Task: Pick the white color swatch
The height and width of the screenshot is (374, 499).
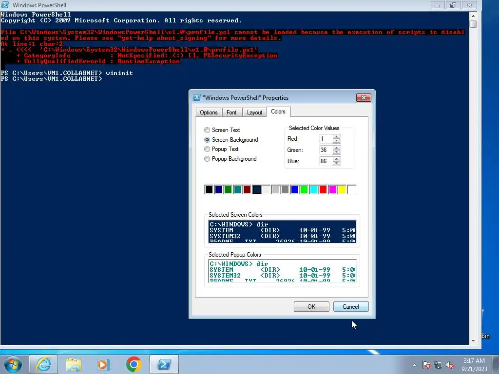Action: pyautogui.click(x=352, y=189)
